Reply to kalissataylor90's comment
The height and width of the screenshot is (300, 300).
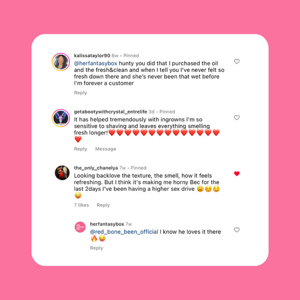(x=80, y=93)
